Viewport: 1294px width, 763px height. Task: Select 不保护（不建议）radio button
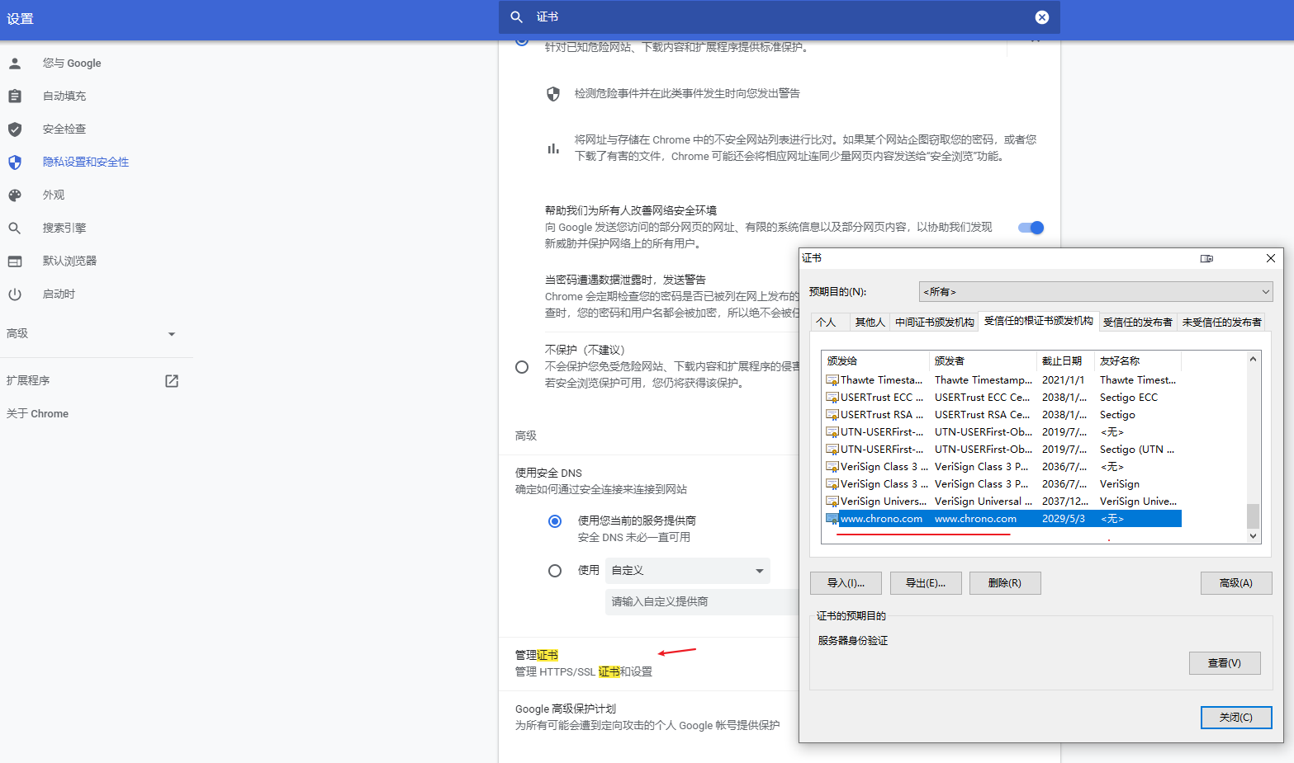(x=522, y=367)
